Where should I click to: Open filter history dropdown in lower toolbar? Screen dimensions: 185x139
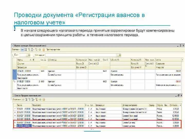click(x=33, y=100)
